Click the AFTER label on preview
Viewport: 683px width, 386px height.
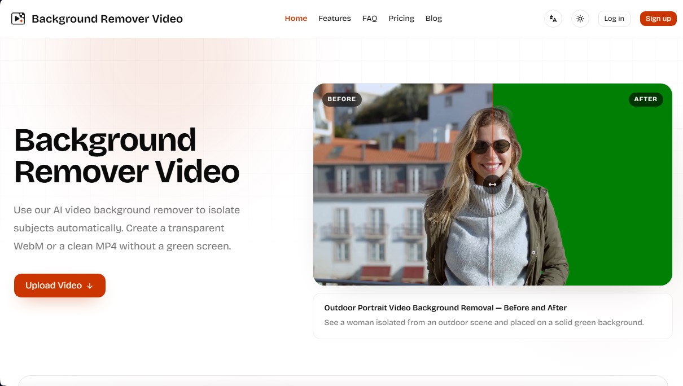(x=646, y=99)
